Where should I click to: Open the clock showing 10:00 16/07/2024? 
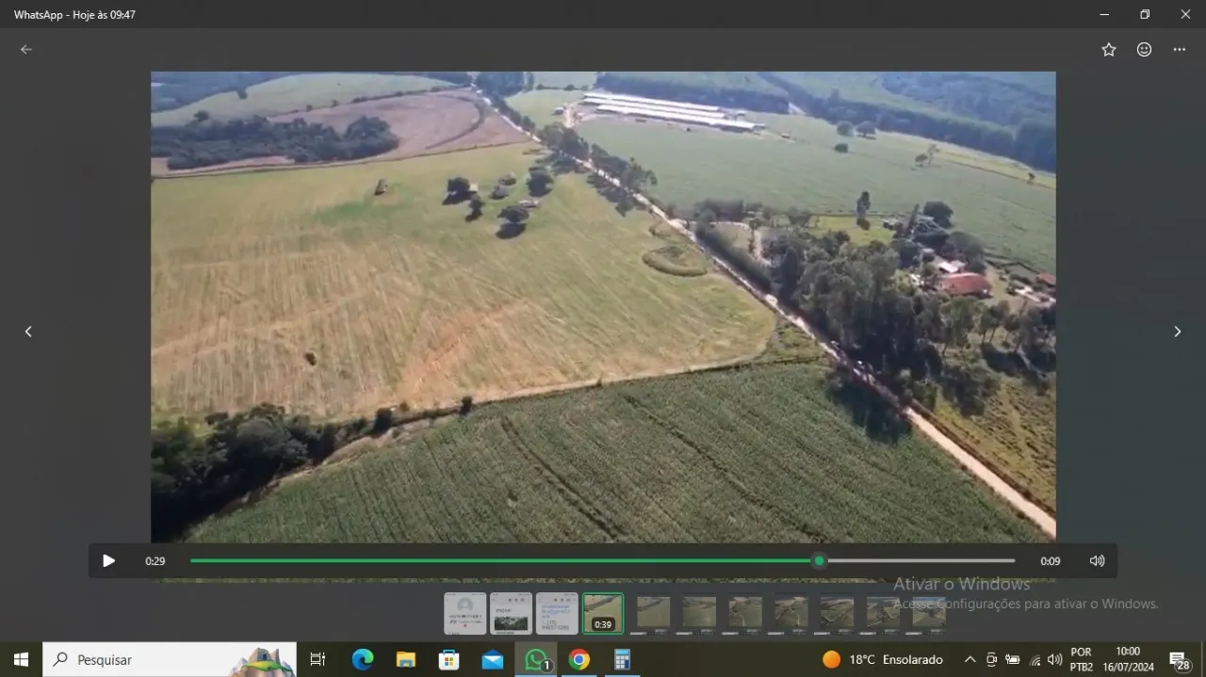pyautogui.click(x=1128, y=660)
